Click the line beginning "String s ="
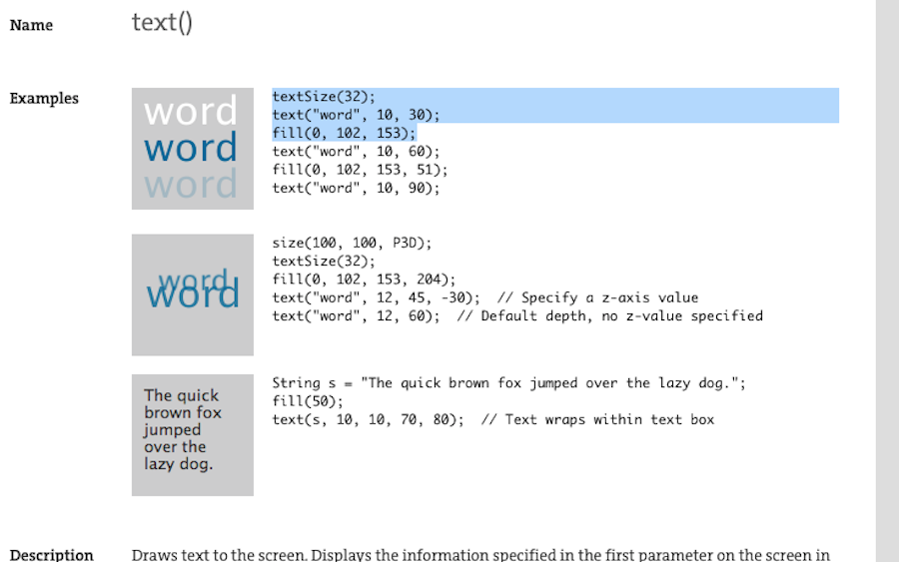Screen dimensions: 899x562 click(x=509, y=382)
